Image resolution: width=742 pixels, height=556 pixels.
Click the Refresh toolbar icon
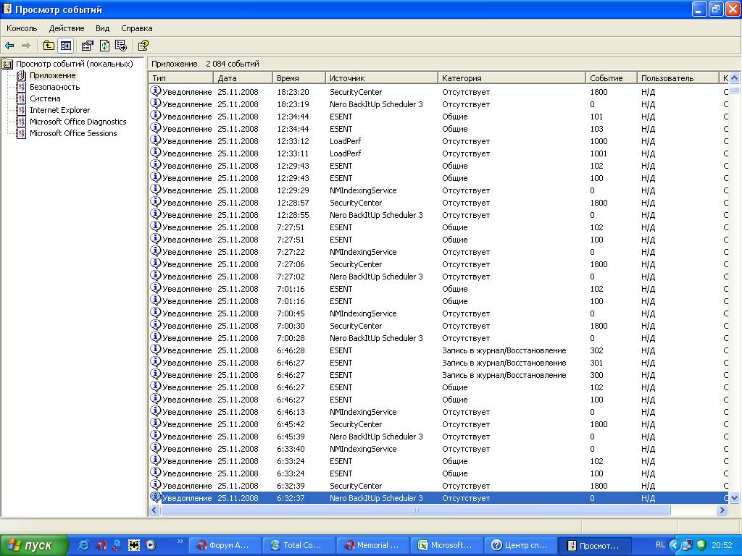point(104,46)
